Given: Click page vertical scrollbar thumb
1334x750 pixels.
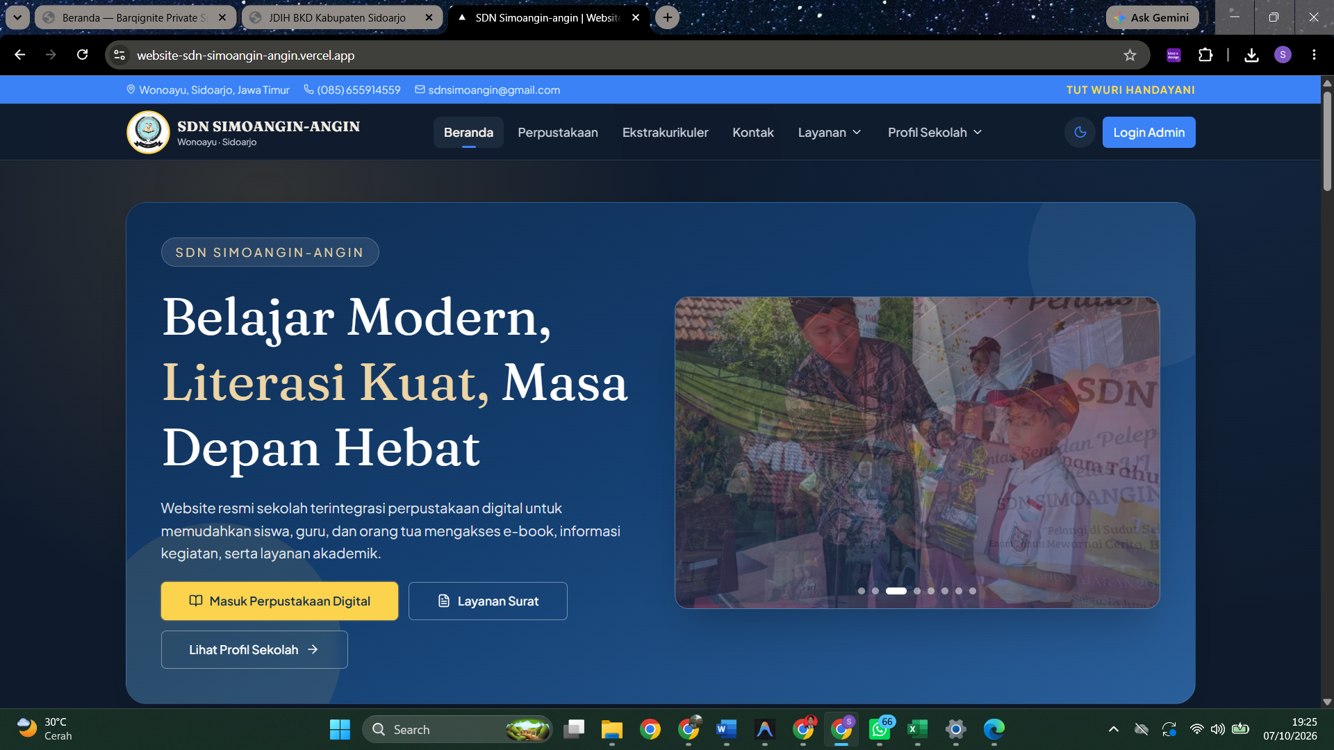Looking at the screenshot, I should [x=1327, y=140].
